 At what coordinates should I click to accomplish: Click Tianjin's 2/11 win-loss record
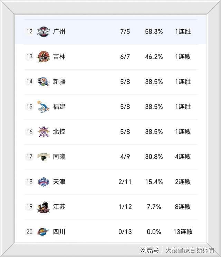click(x=125, y=181)
